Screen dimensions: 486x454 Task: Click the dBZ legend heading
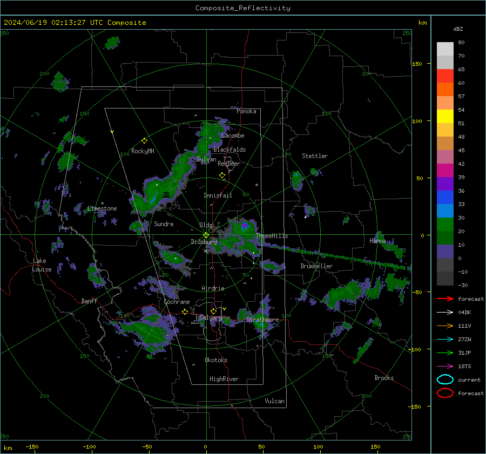tap(458, 29)
